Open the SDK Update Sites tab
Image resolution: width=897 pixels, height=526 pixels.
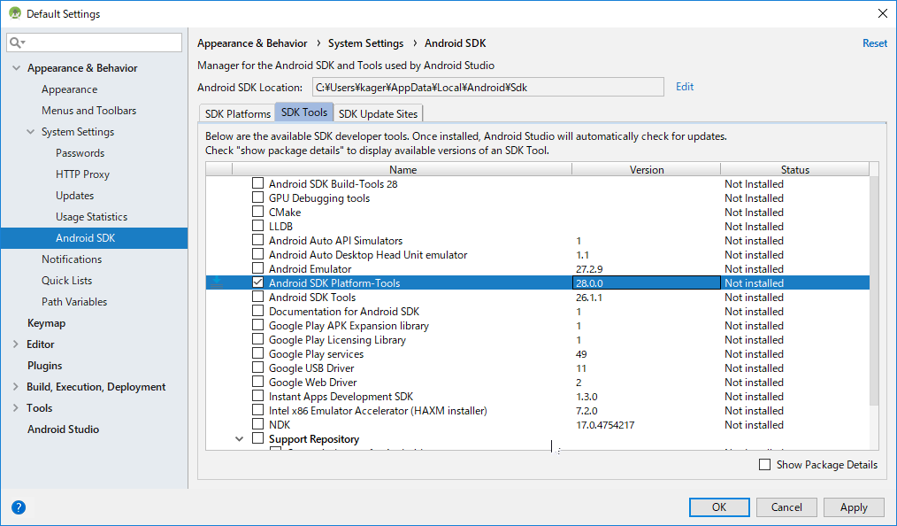tap(378, 113)
